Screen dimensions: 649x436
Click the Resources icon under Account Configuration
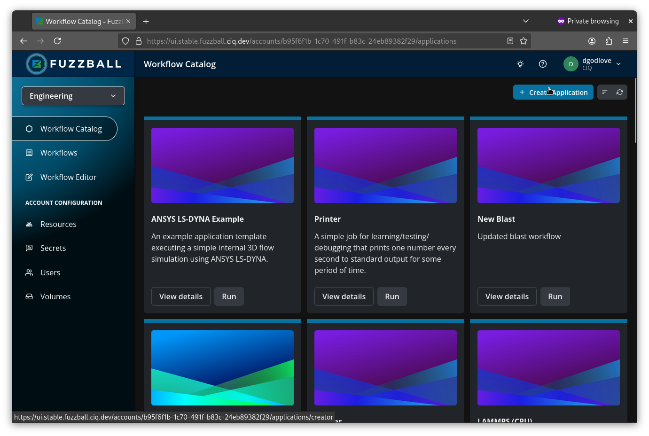[29, 224]
